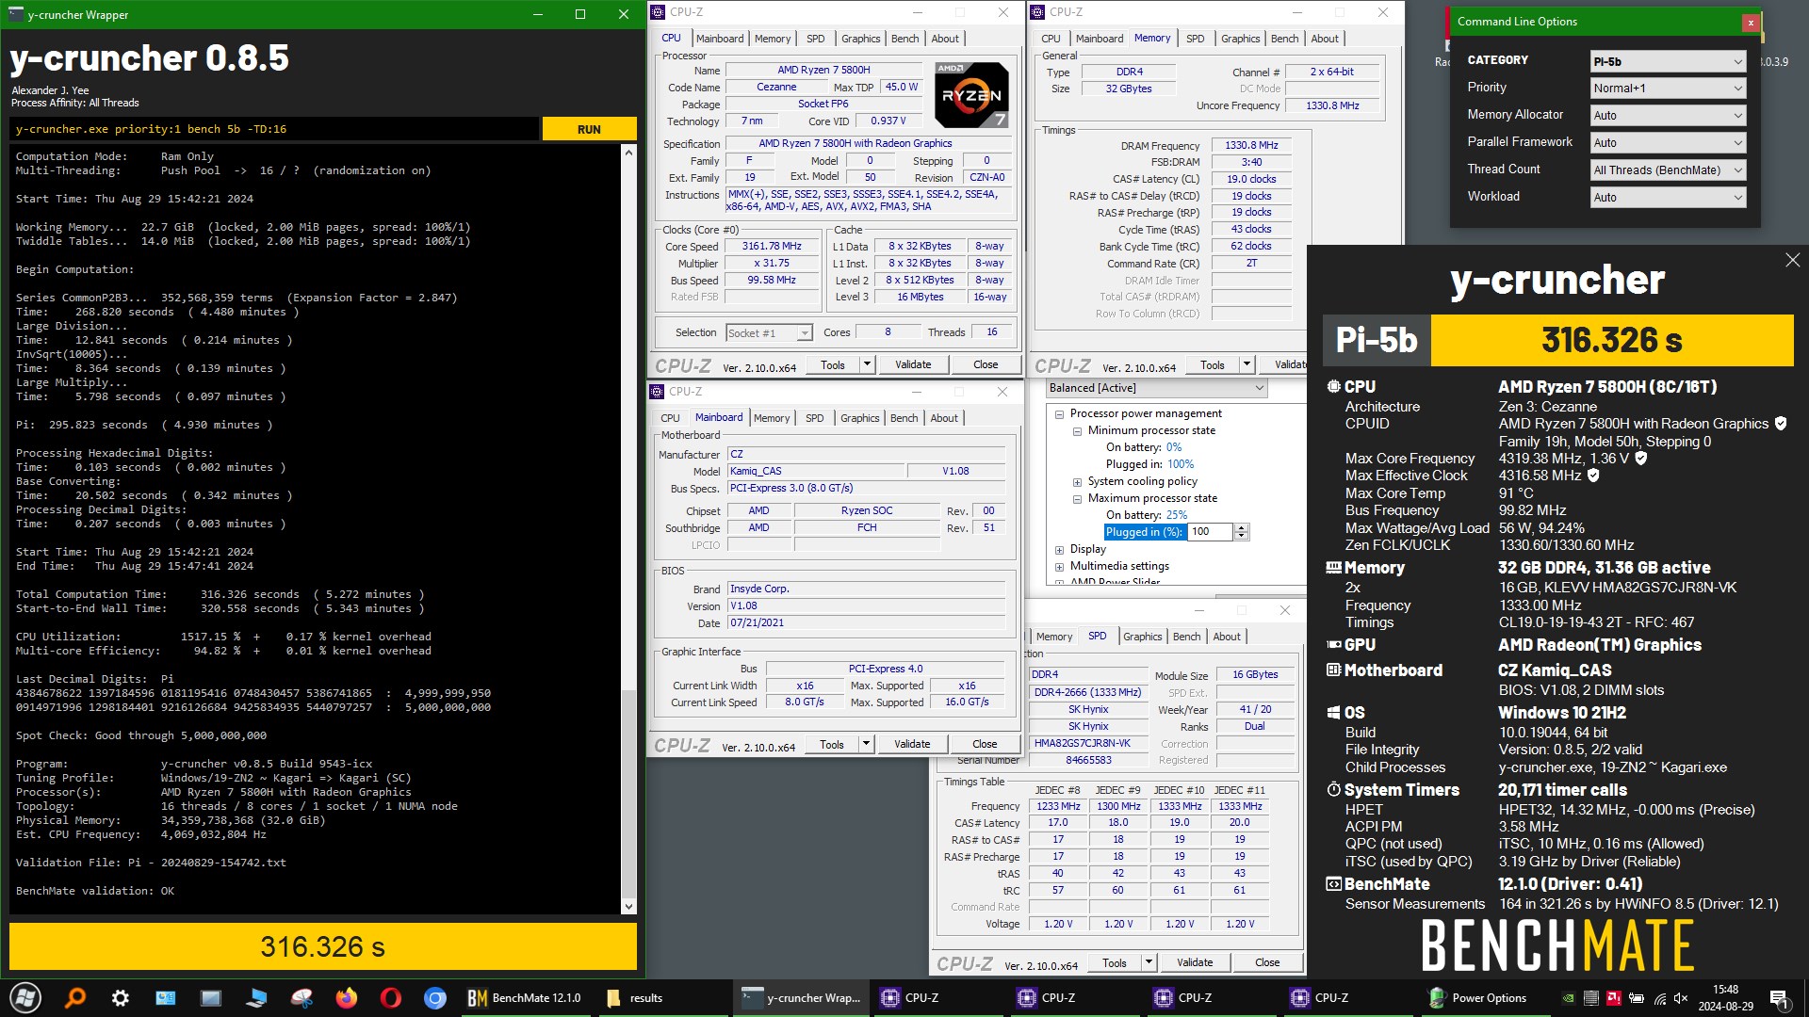Click Close in CPU-Z Mainboard window
The image size is (1809, 1017).
point(985,744)
